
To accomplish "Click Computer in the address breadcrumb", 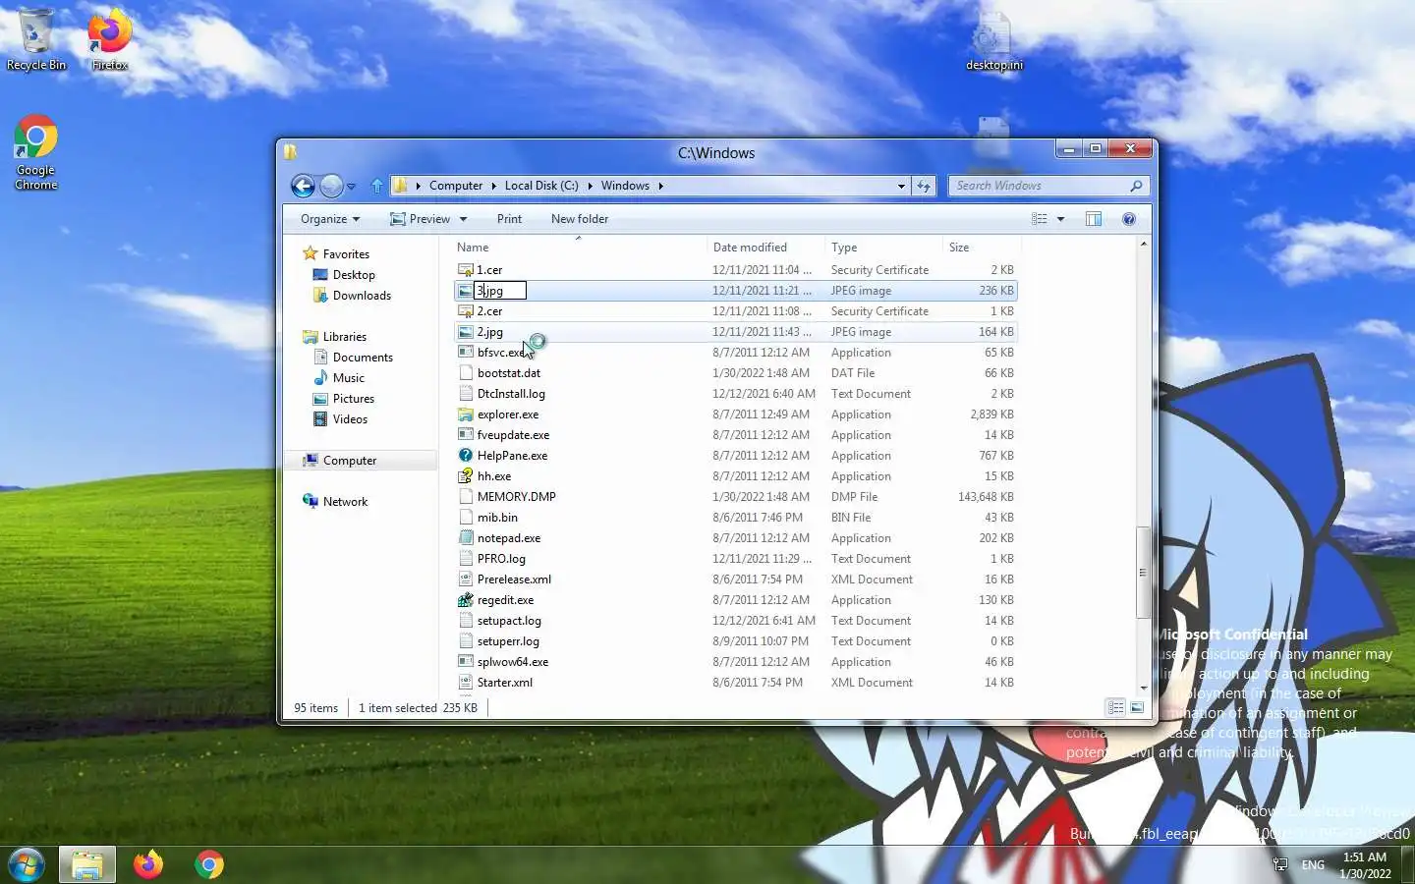I will coord(456,186).
